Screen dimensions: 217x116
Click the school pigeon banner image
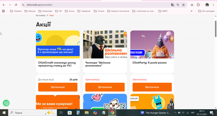[105, 44]
